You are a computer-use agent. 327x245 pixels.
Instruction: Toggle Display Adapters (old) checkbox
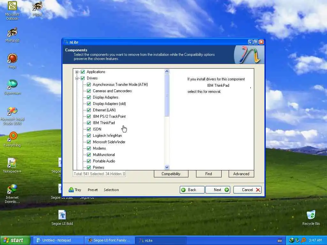pyautogui.click(x=89, y=104)
